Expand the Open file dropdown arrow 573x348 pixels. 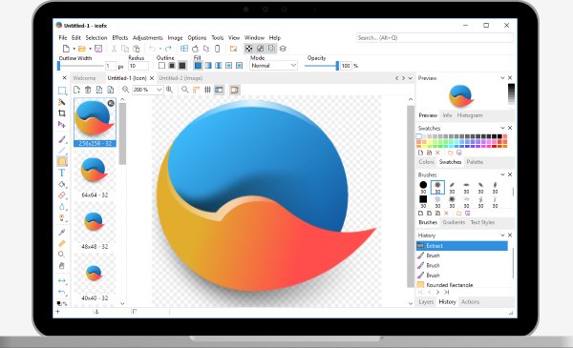click(x=91, y=49)
